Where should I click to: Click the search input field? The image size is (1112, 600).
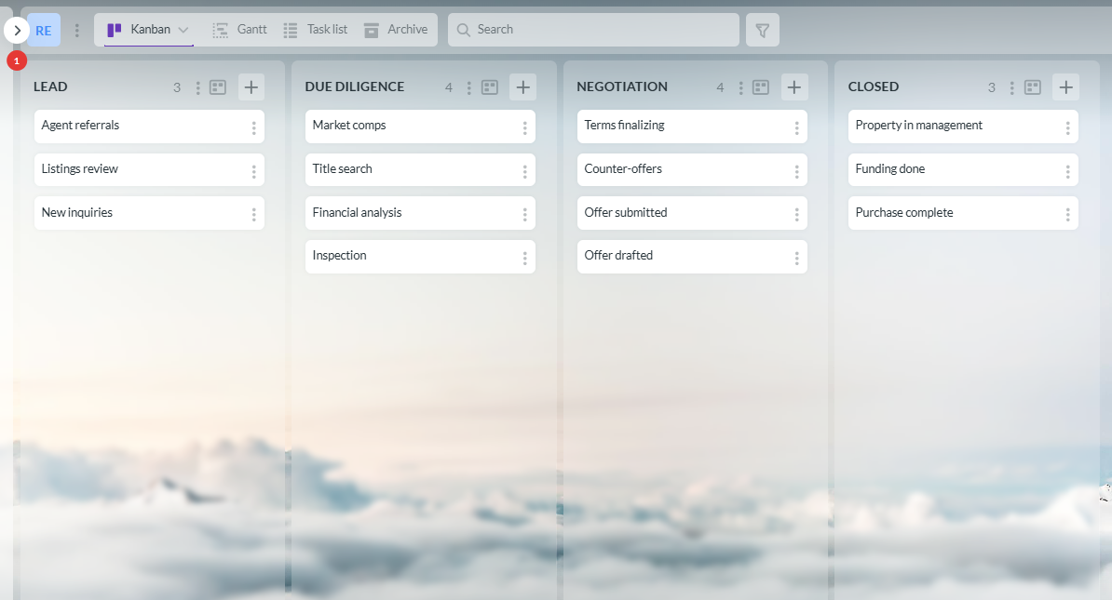(x=593, y=29)
